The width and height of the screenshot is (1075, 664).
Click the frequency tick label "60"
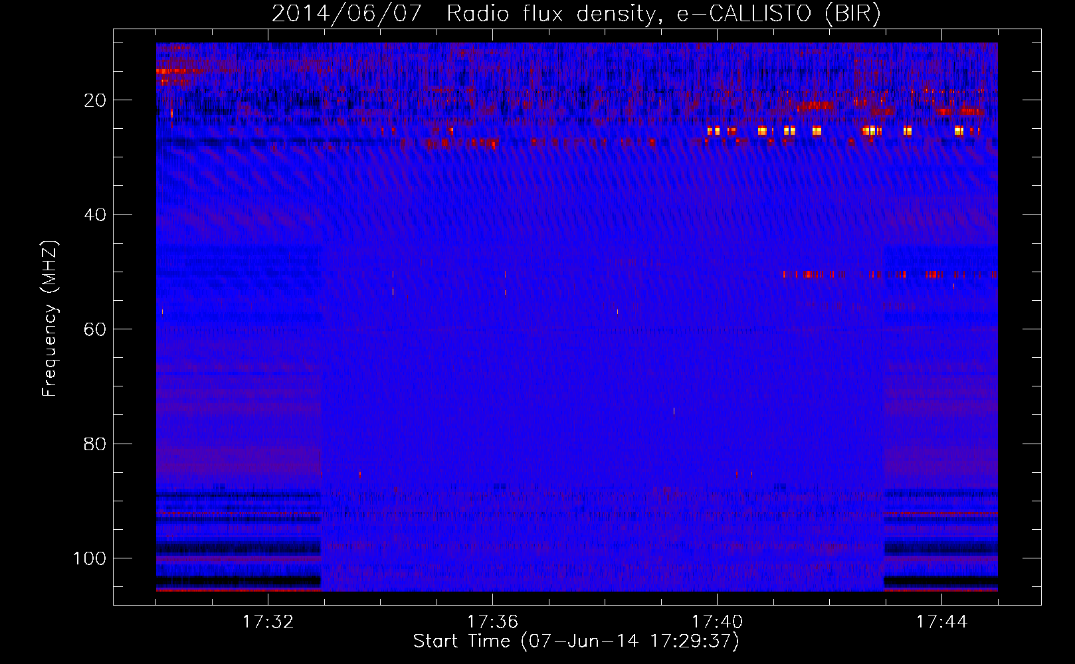[x=95, y=329]
